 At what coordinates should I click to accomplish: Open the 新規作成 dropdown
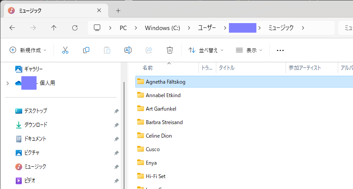click(x=28, y=50)
